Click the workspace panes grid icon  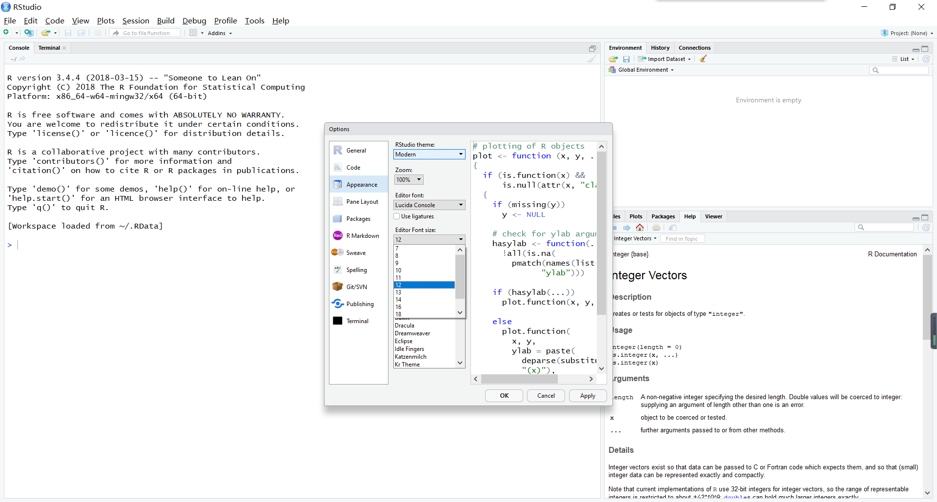[x=193, y=33]
